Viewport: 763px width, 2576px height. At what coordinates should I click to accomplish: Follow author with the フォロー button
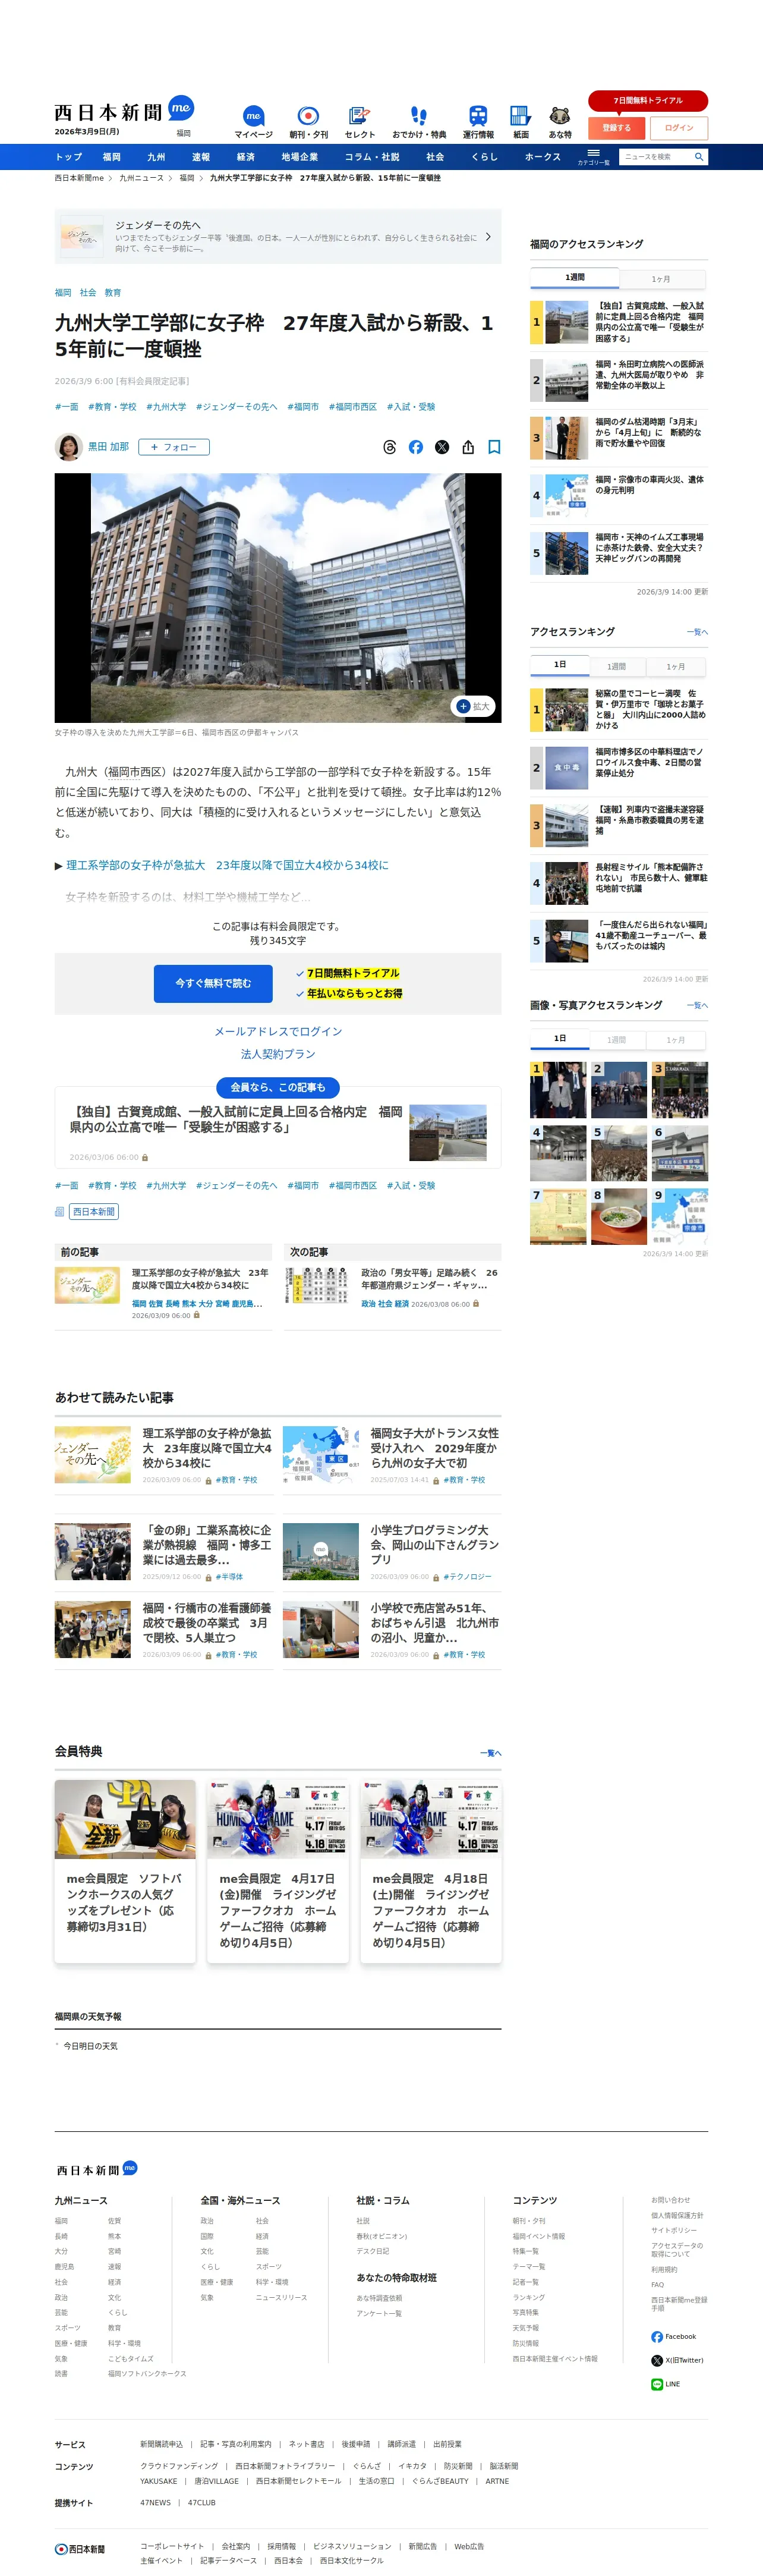click(174, 447)
